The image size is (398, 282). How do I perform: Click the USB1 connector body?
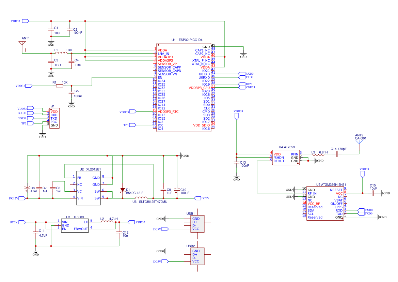197,224
